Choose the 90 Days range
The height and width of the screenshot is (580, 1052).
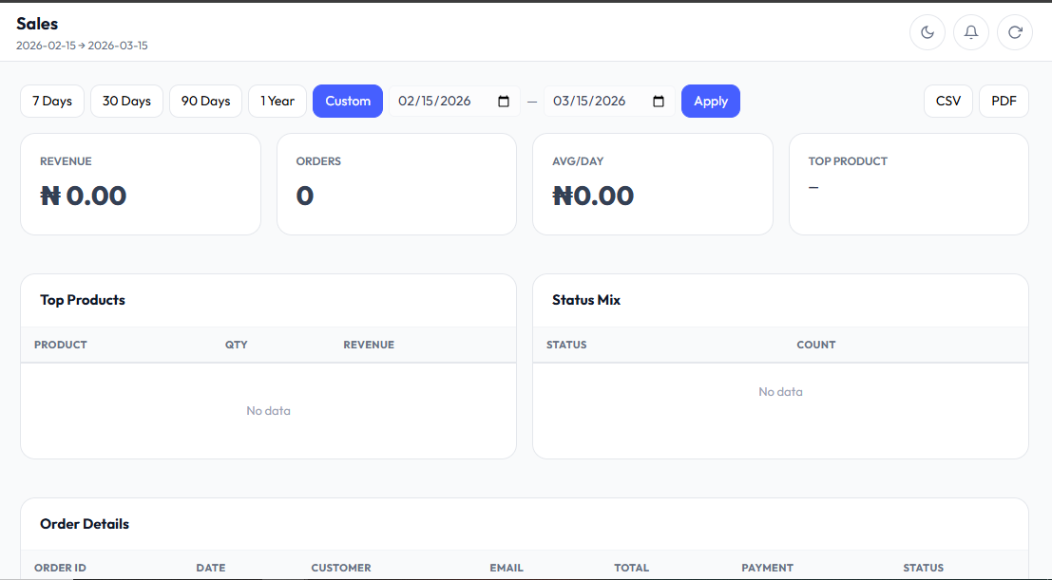pos(206,102)
